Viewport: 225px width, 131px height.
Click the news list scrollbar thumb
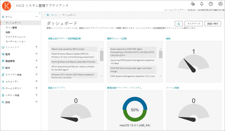[161, 54]
